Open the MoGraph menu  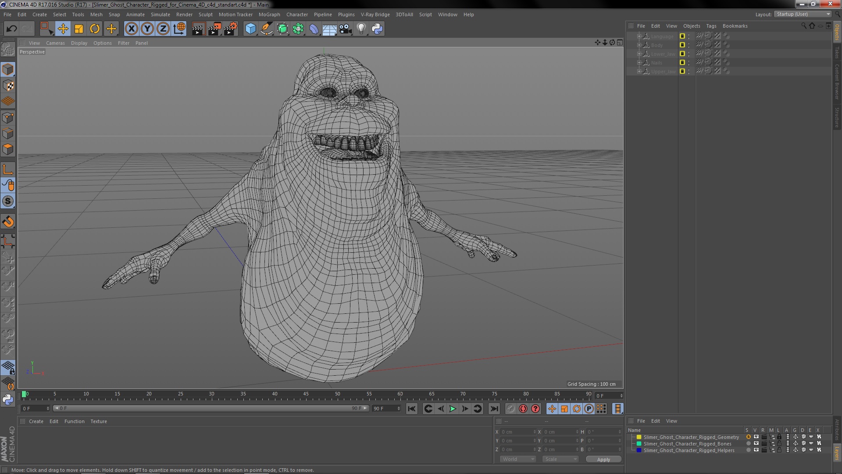tap(269, 14)
